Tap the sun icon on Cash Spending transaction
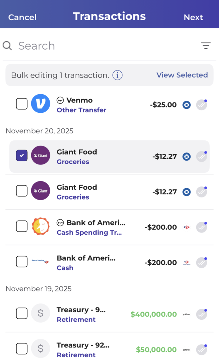219x363 pixels. pos(40,226)
